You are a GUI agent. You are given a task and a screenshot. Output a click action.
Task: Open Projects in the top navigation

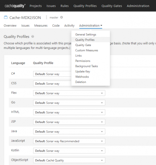pyautogui.click(x=36, y=6)
